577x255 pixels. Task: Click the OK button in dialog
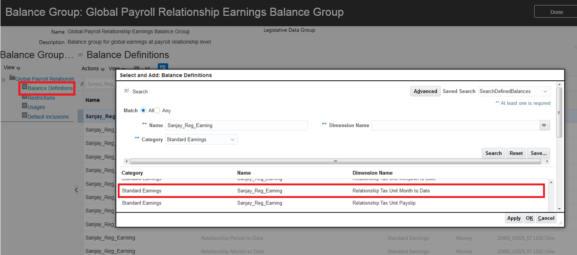(529, 218)
